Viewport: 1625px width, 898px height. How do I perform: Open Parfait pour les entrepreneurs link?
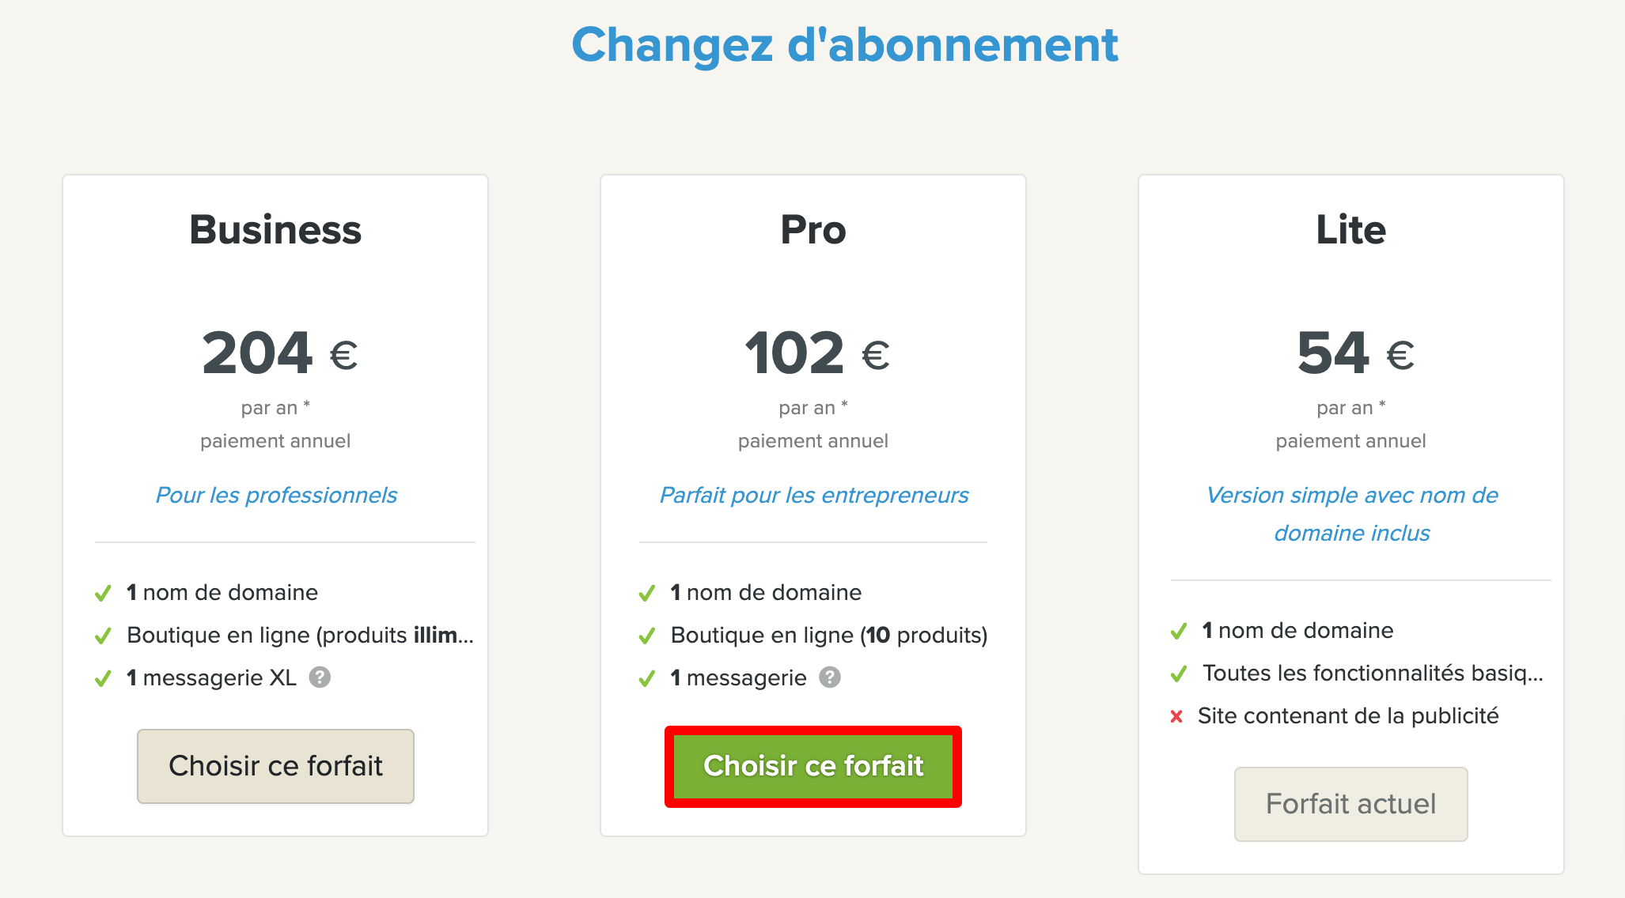(x=814, y=495)
